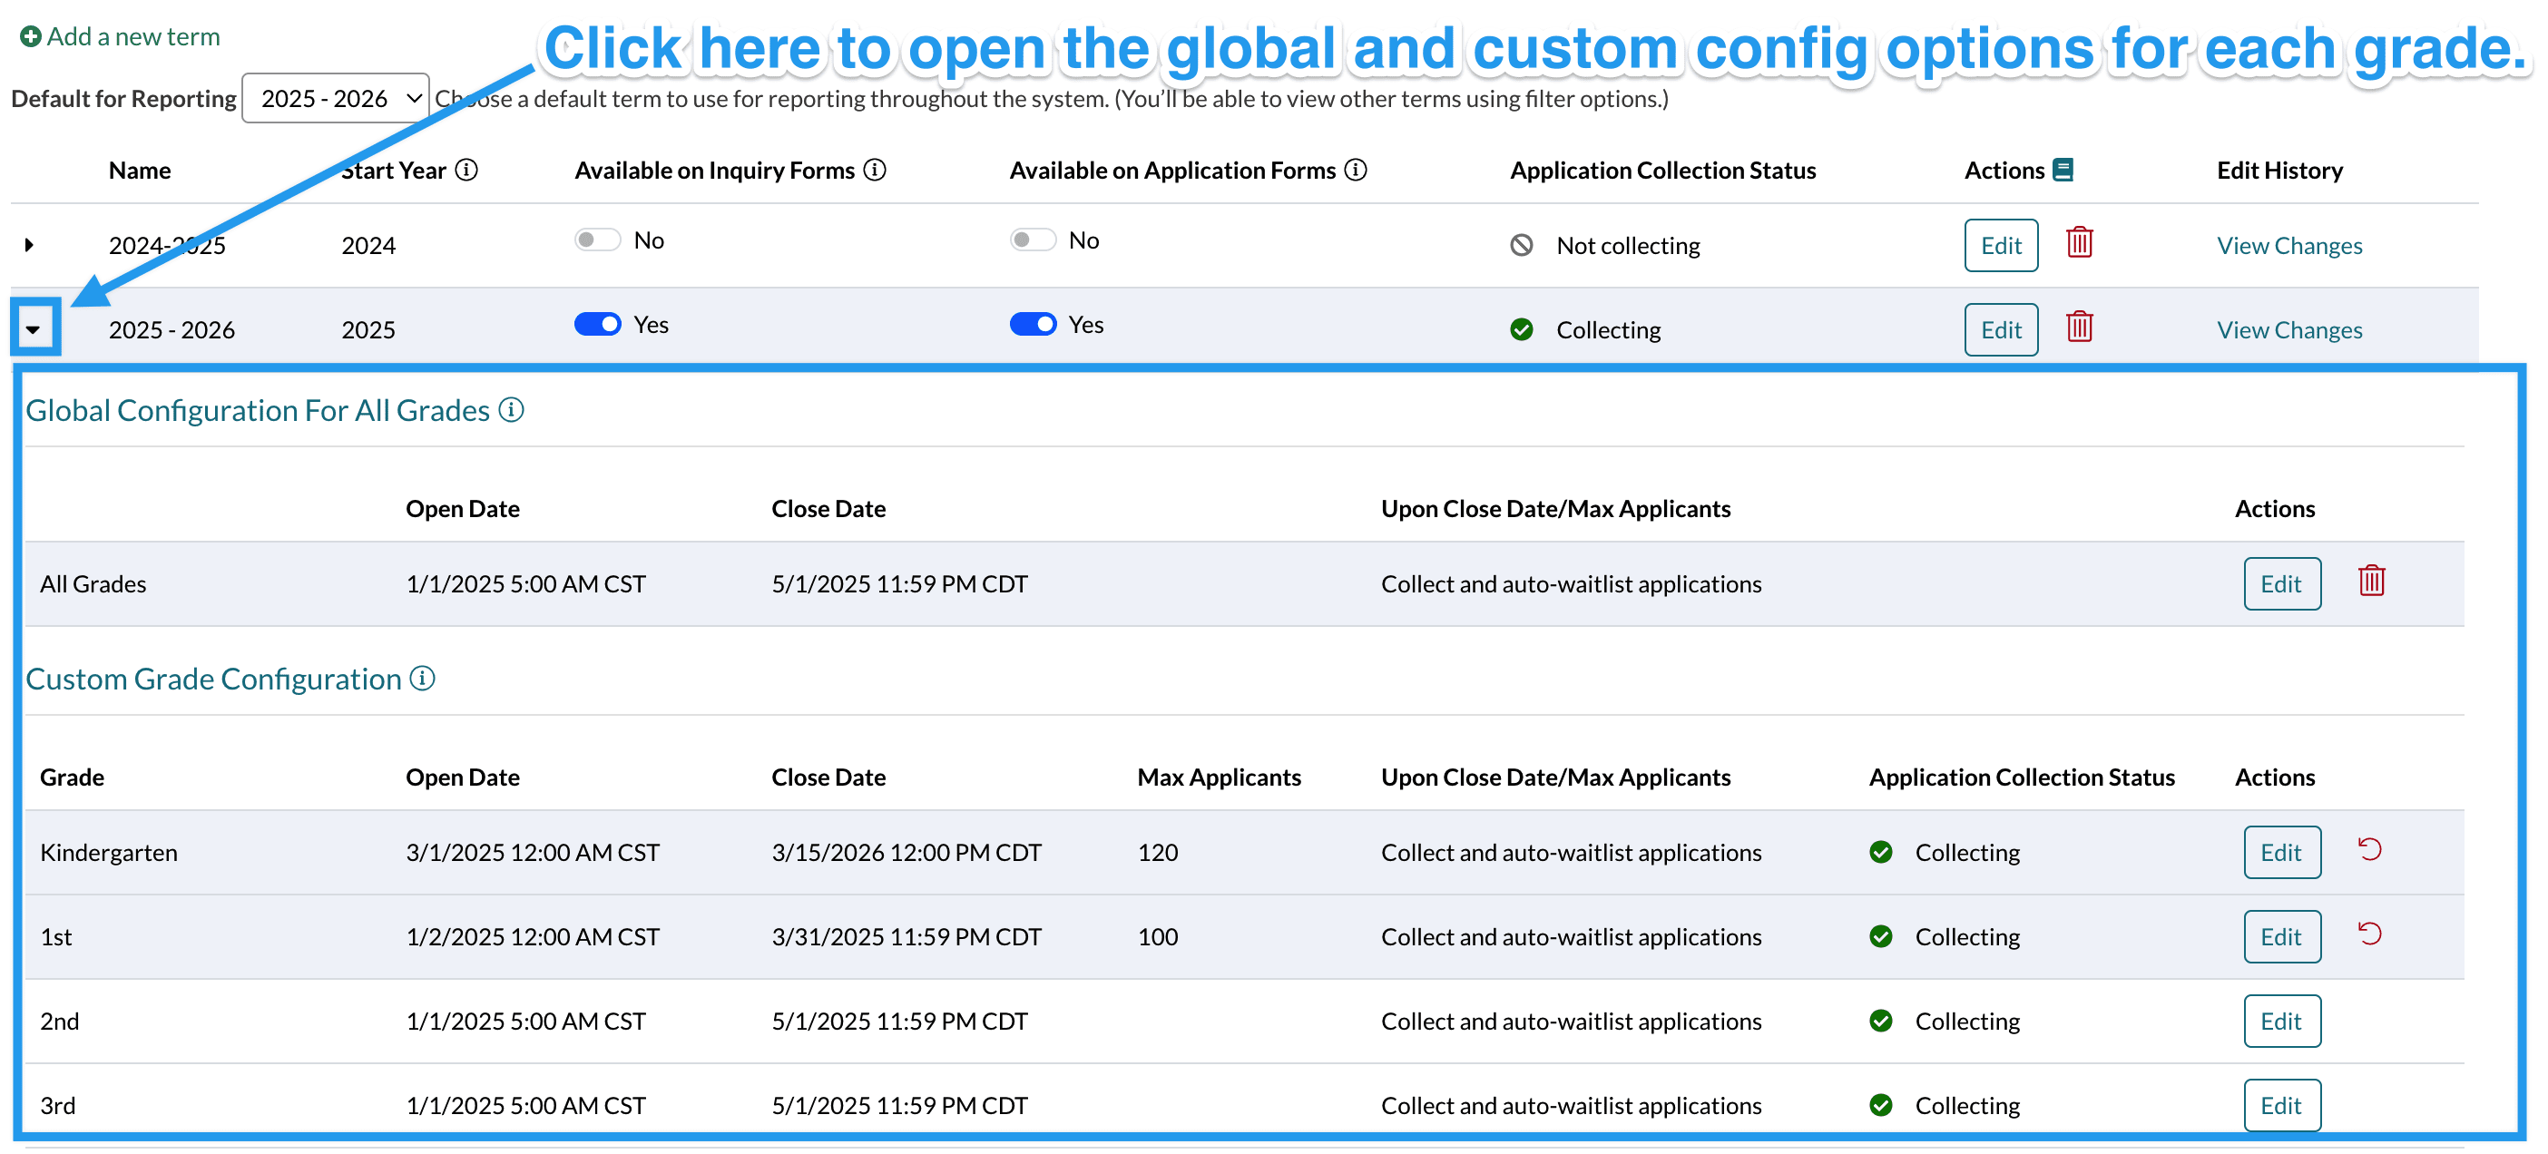Edit the 3rd grade configuration

point(2280,1106)
